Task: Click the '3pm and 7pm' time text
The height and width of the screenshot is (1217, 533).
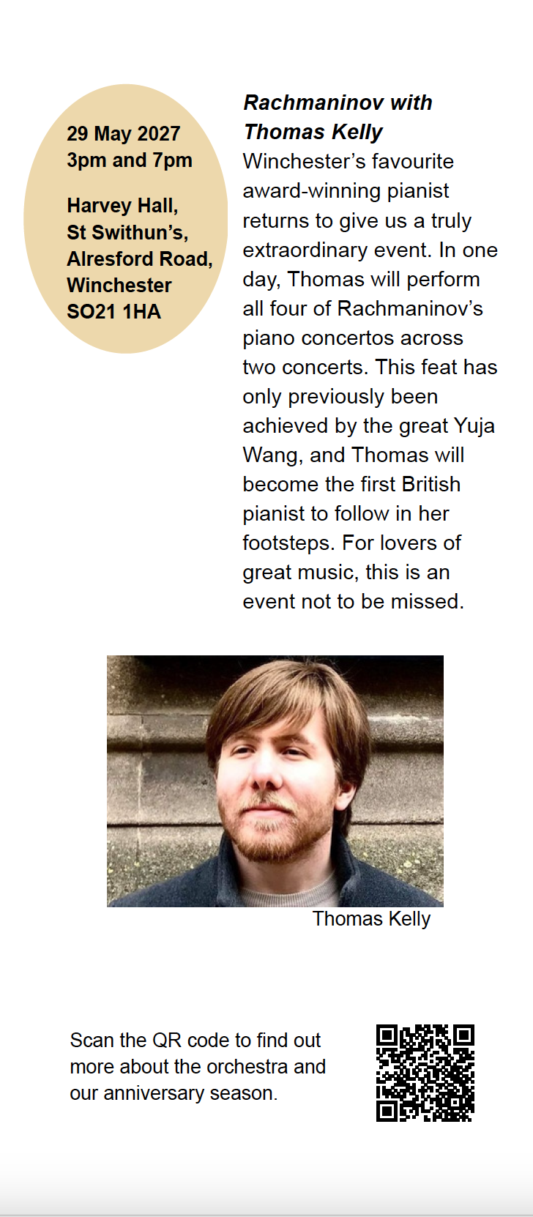Action: (130, 160)
